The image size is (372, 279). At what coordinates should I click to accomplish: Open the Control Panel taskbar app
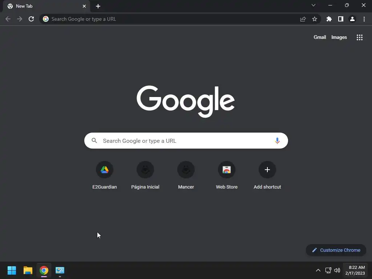pos(60,270)
